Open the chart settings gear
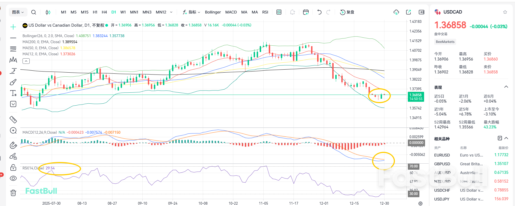Viewport: 515px width, 206px height. (420, 203)
